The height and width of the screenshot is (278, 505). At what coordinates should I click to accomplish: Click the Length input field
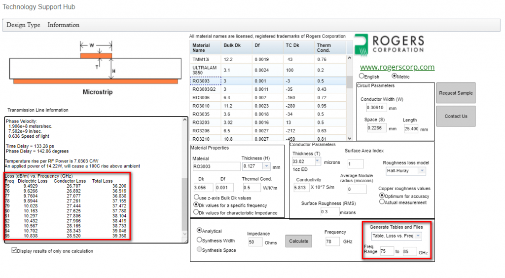[x=411, y=129]
